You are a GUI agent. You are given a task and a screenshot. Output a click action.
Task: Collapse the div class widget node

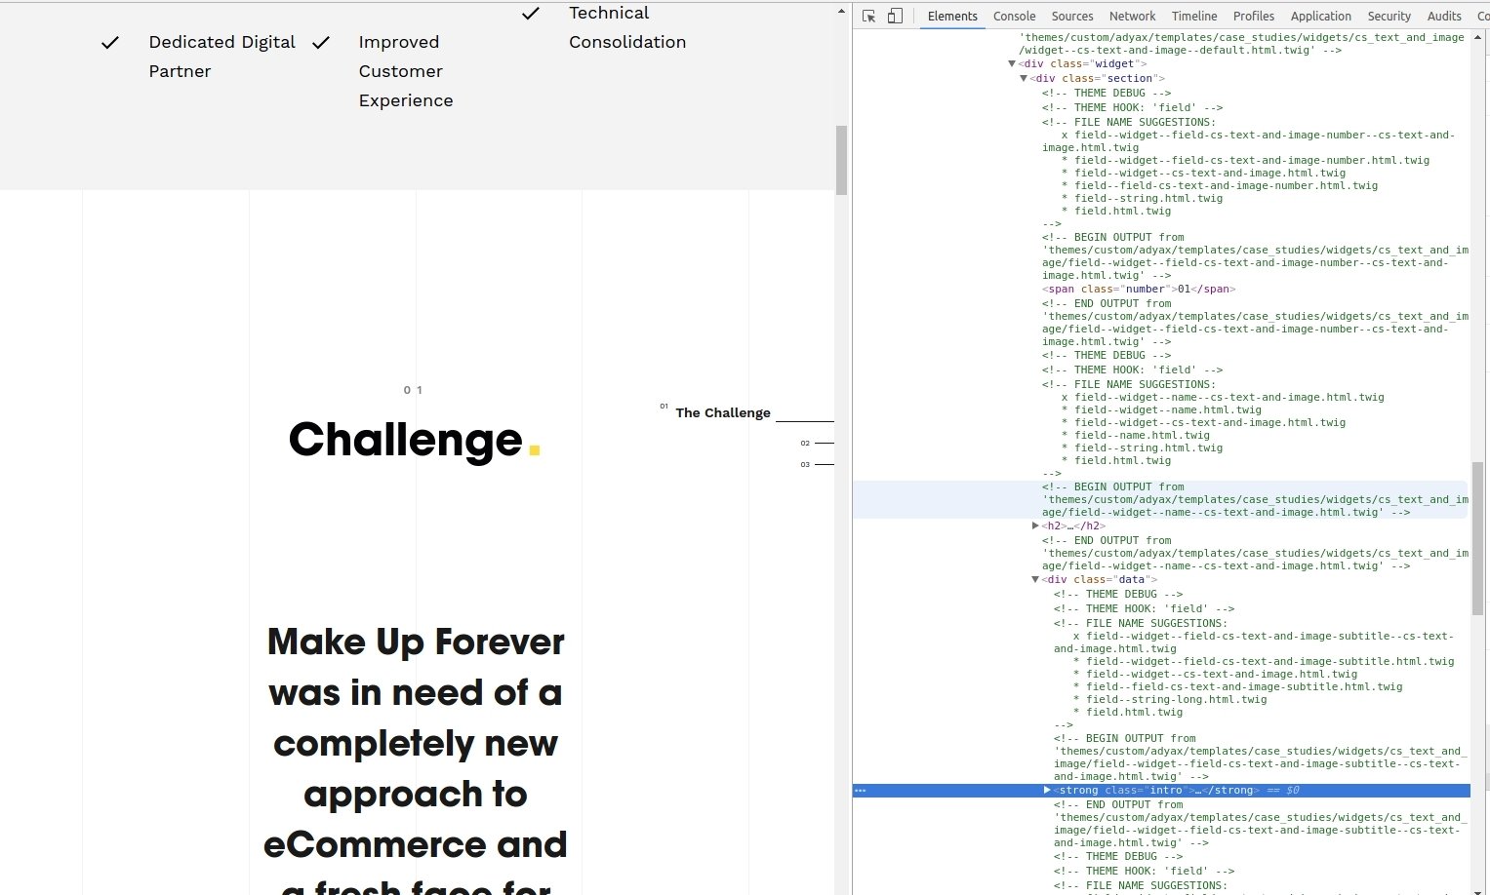pyautogui.click(x=1012, y=63)
